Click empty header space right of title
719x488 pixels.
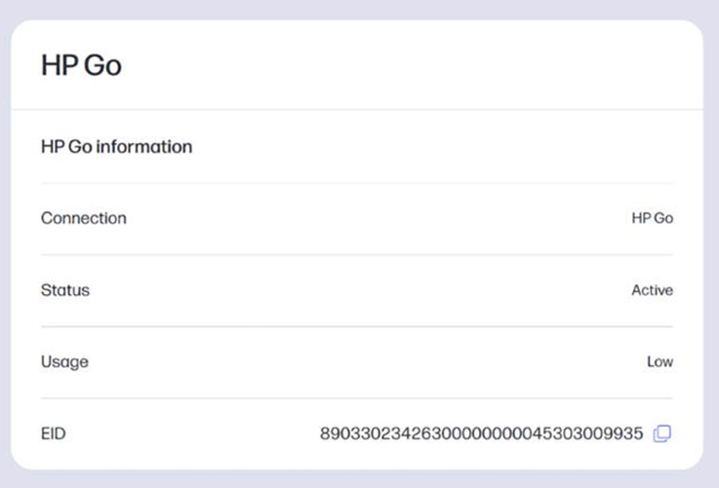pyautogui.click(x=410, y=66)
